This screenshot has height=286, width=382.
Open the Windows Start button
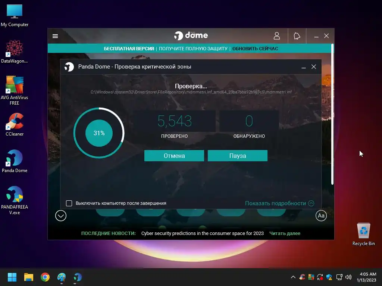[x=12, y=277]
